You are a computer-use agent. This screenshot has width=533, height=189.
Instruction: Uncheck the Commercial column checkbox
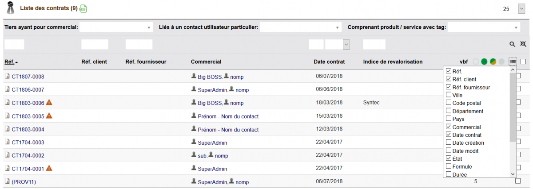click(449, 127)
